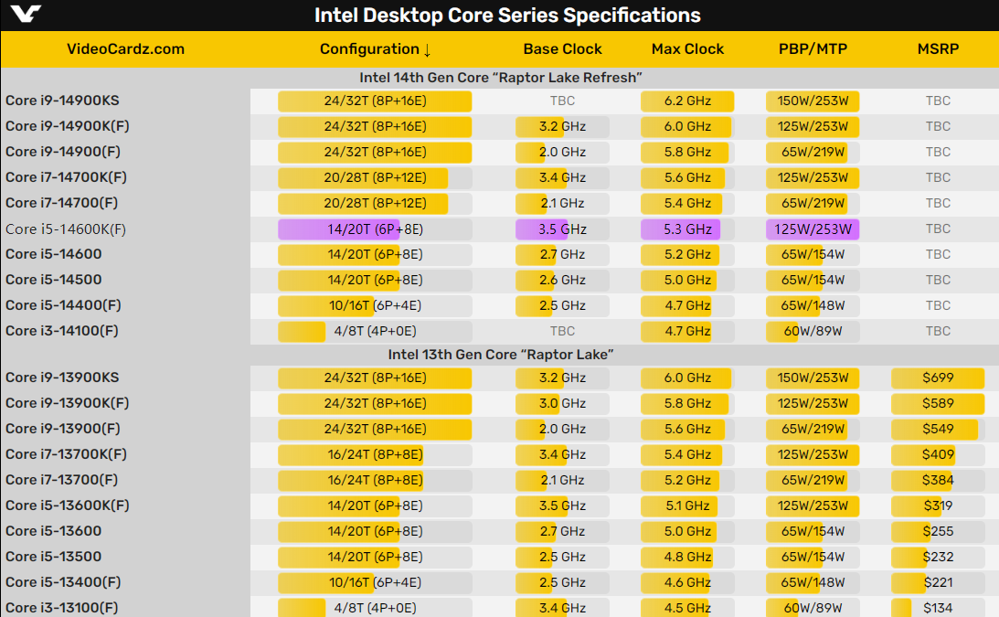The width and height of the screenshot is (999, 617).
Task: Click the $699 MSRP bar
Action: 938,378
